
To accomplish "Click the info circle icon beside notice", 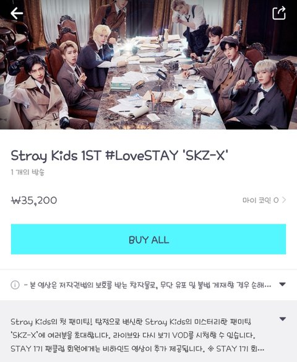I will (15, 285).
